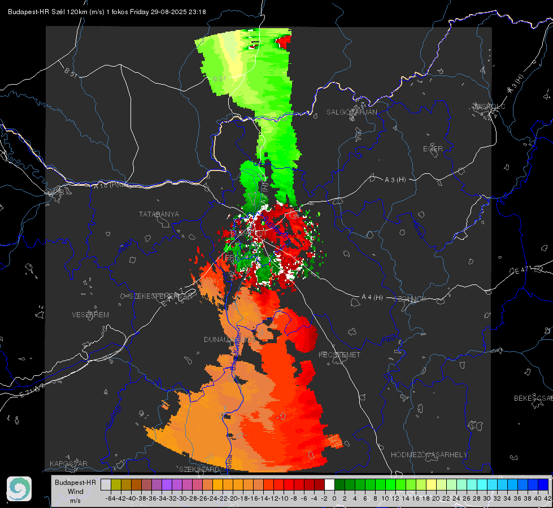The image size is (553, 508).
Task: Click the SALGÓTARJÁN city label
Action: (x=351, y=112)
